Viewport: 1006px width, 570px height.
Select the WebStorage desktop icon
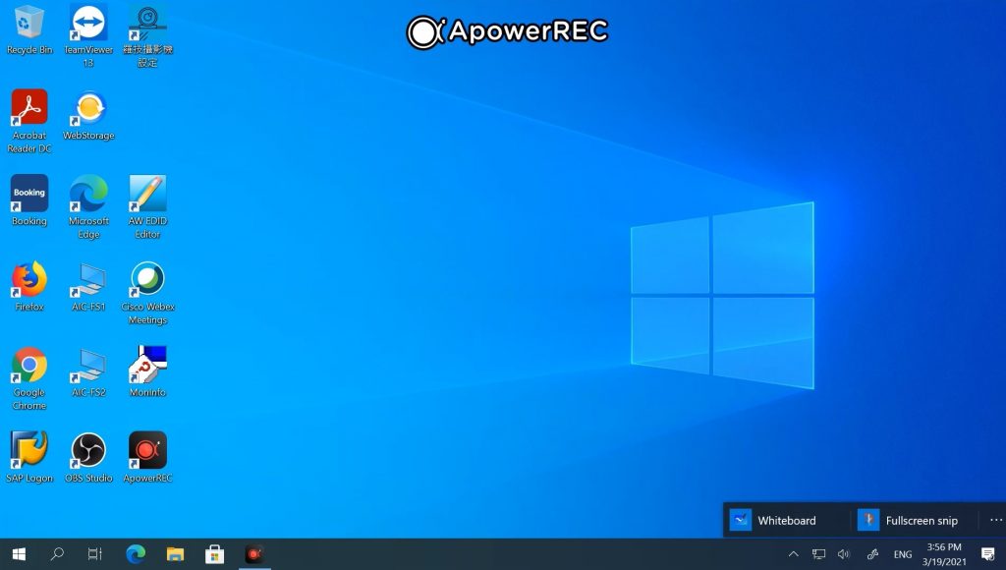pyautogui.click(x=87, y=114)
